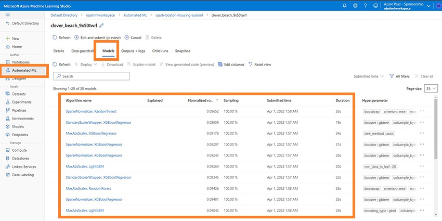
Task: Expand the Azure Pass - Sponsorship account dropdown
Action: click(x=429, y=6)
